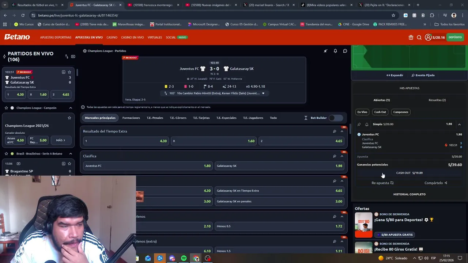
Task: Filter bets by Cash Out chip
Action: [380, 112]
